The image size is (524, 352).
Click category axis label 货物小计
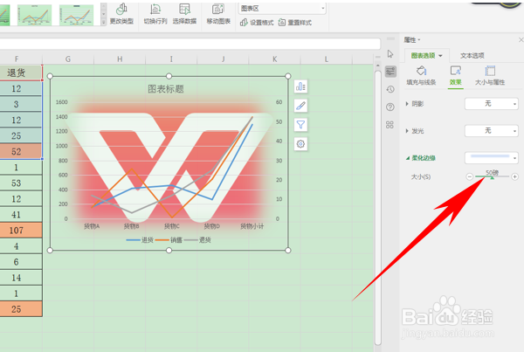click(x=252, y=226)
